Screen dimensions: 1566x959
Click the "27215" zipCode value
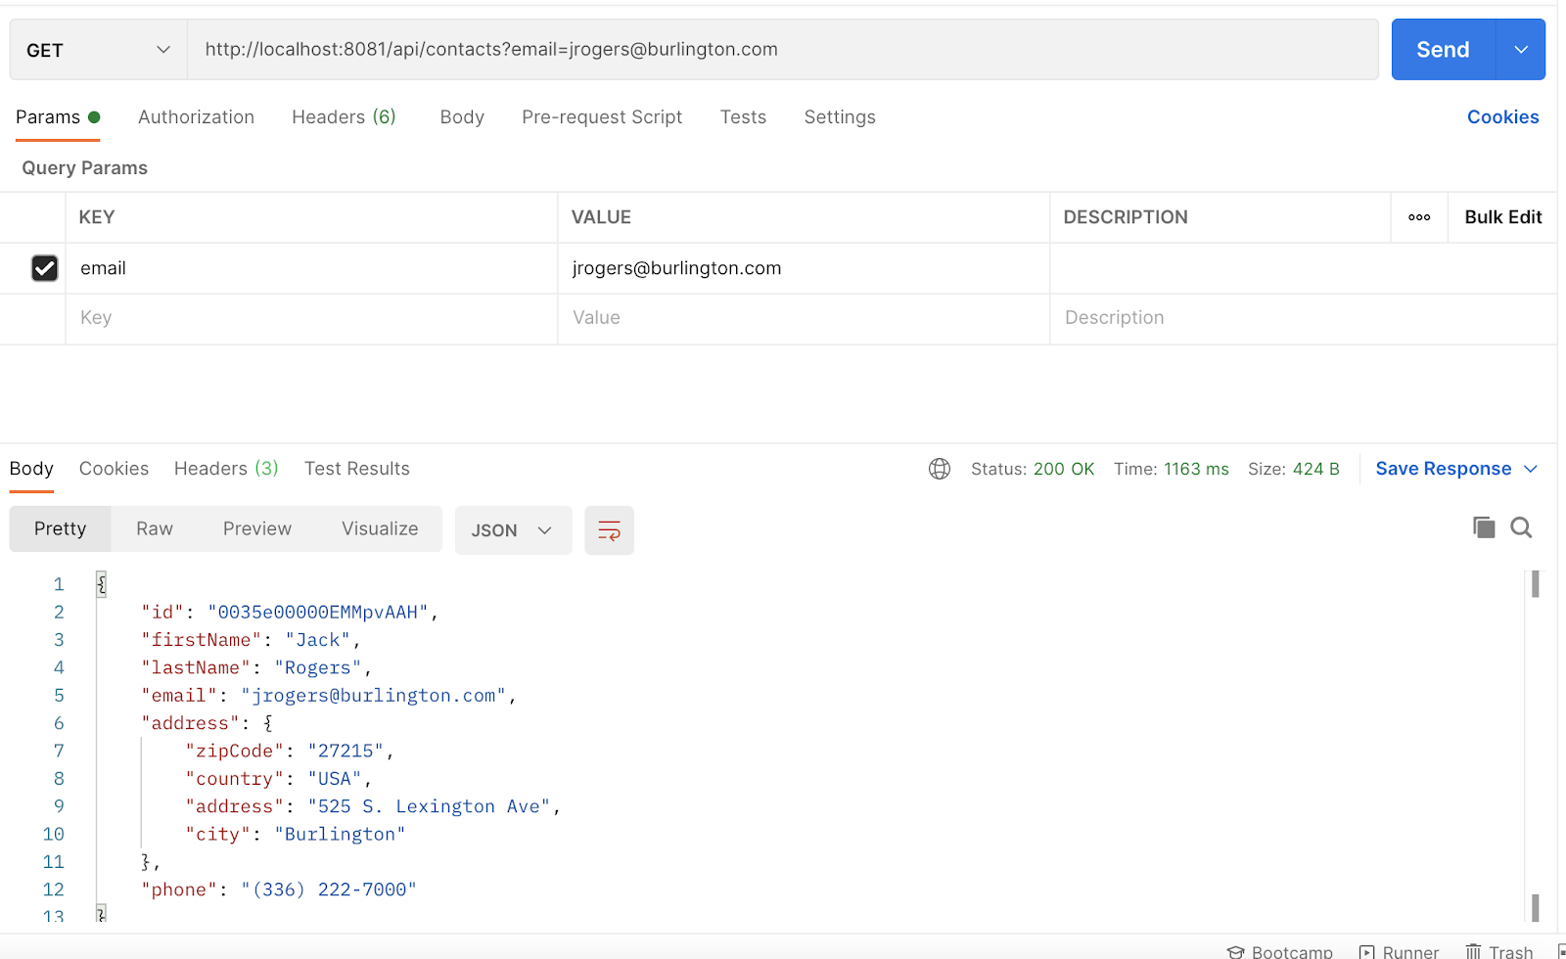click(345, 751)
